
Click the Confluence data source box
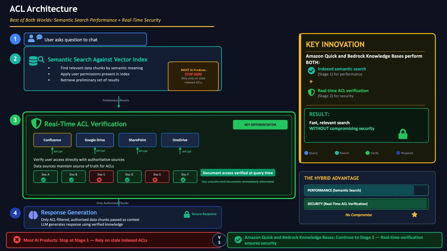coord(53,140)
